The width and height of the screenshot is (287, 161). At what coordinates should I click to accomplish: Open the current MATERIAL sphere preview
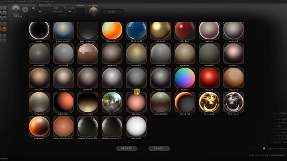pyautogui.click(x=93, y=12)
